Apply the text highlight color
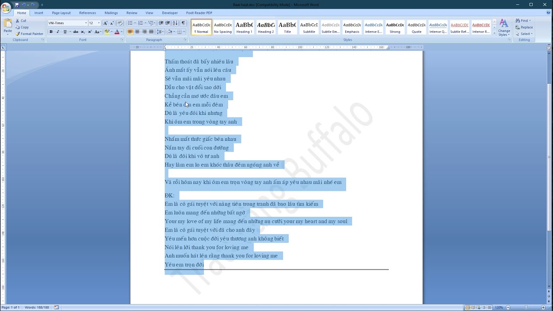 pyautogui.click(x=106, y=32)
